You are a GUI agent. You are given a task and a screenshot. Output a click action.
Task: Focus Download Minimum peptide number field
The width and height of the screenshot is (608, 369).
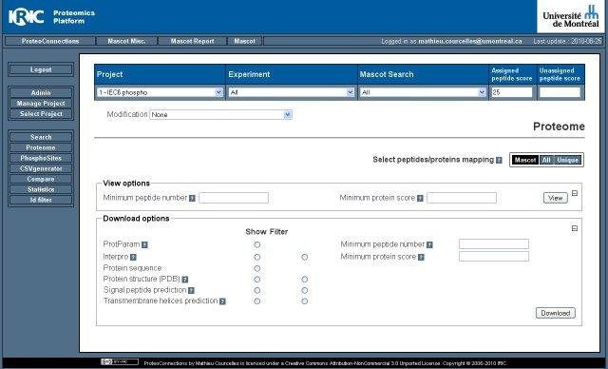click(494, 244)
